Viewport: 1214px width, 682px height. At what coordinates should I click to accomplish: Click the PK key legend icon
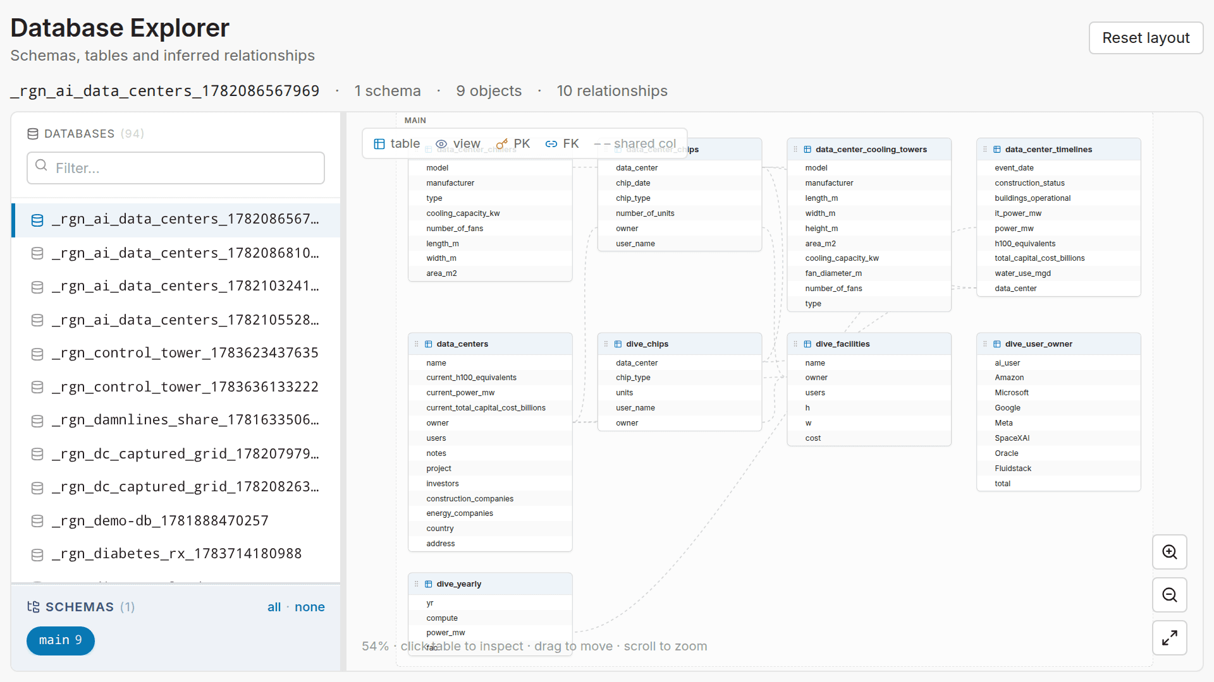point(502,144)
